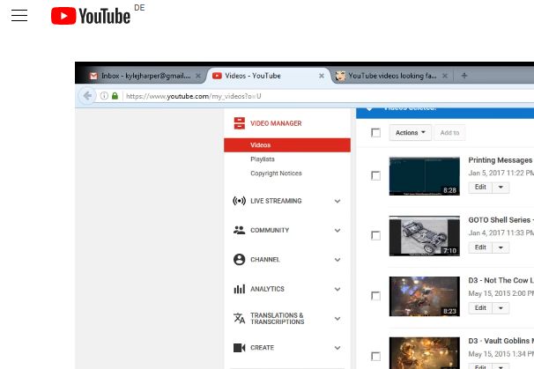This screenshot has height=369, width=534.
Task: Open Edit dropdown arrow for D3 - Not The Cow
Action: coord(501,308)
